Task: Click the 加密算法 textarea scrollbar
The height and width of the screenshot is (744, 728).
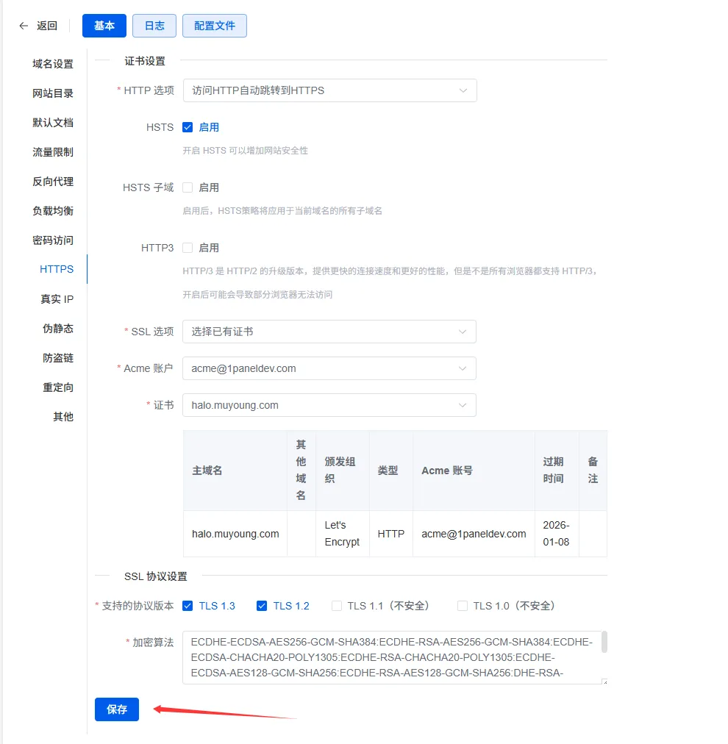Action: [604, 643]
